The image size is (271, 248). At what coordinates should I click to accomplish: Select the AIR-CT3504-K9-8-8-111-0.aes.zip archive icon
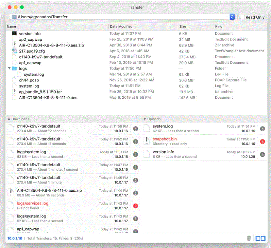point(14,45)
